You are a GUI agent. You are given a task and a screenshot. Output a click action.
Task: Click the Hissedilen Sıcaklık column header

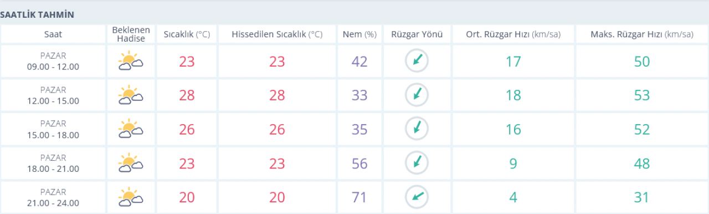[277, 34]
